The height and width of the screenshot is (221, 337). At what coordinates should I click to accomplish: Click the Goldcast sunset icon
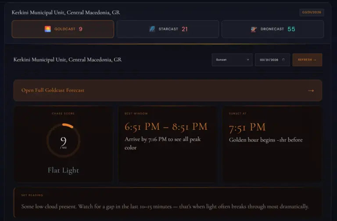pyautogui.click(x=48, y=29)
